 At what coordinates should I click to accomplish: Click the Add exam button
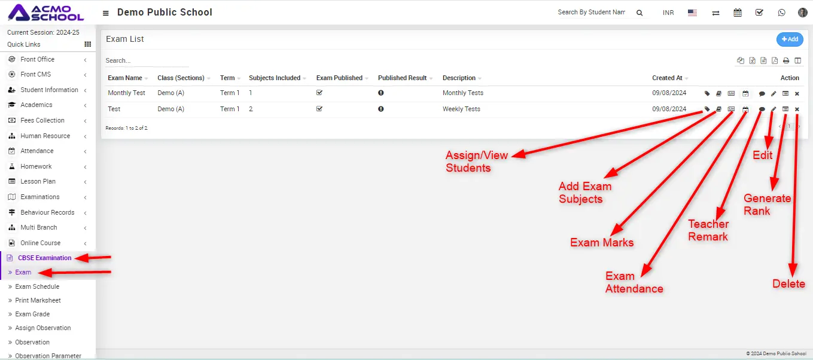pyautogui.click(x=790, y=39)
